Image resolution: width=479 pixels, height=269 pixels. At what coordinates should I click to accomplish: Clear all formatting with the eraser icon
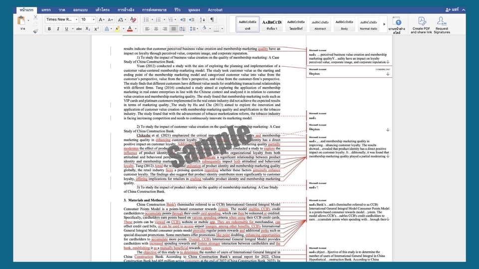[x=133, y=20]
